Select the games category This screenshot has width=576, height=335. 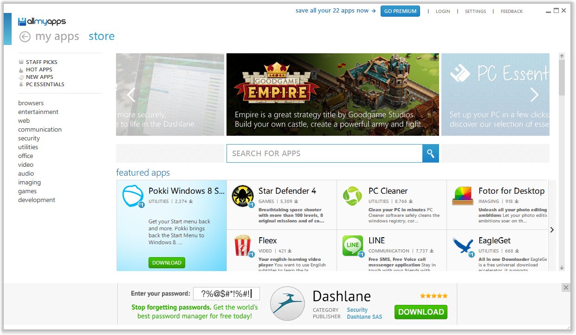click(x=27, y=191)
